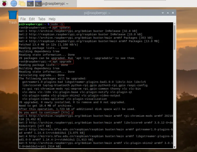The image size is (197, 152).
Task: Click the highlighted 'apt upgrade' command
Action: [62, 61]
